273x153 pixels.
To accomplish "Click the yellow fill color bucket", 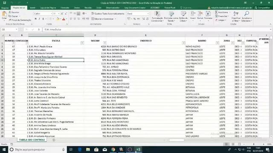I will click(x=58, y=19).
